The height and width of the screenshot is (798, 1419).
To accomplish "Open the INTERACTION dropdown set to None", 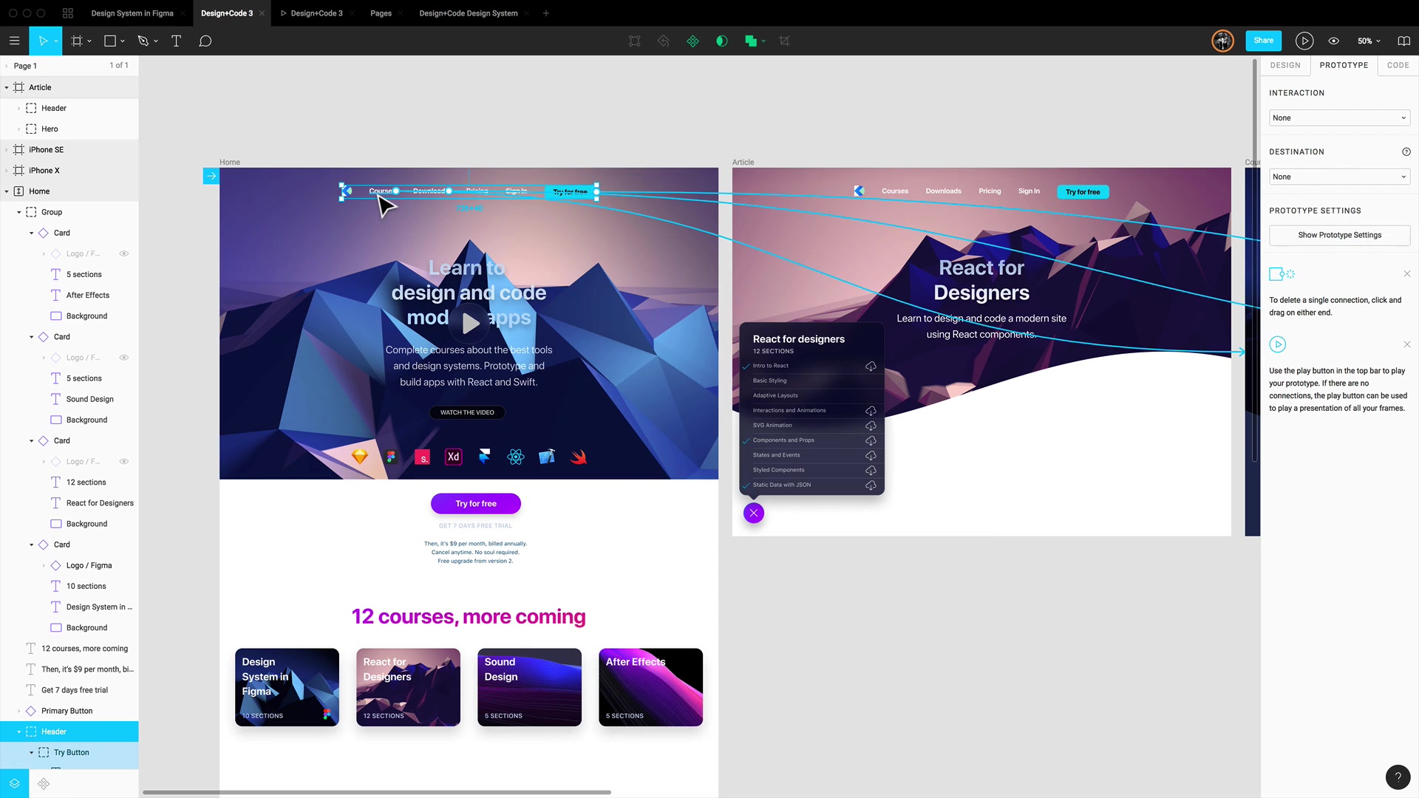I will click(x=1339, y=118).
